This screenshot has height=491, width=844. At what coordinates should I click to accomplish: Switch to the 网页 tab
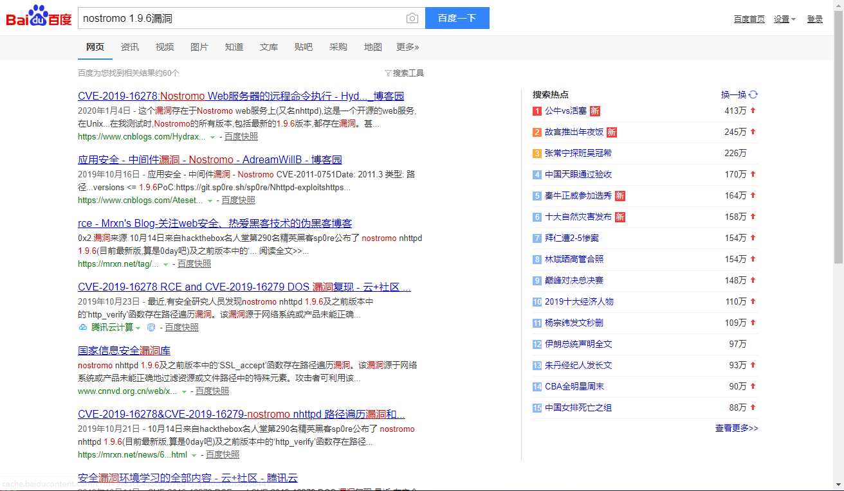[x=95, y=47]
